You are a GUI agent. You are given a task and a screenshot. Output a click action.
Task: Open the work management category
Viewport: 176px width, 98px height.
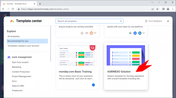click(x=22, y=57)
